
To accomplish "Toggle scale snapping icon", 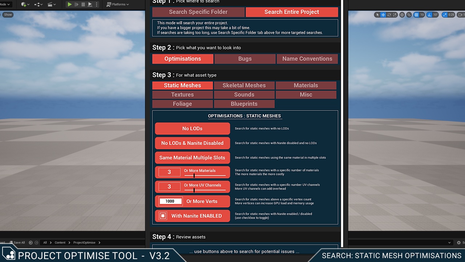I will pos(445,15).
